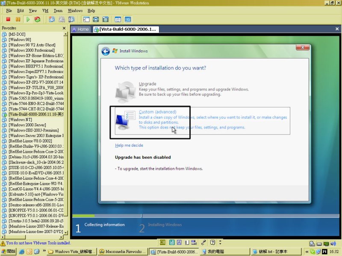Select [Mandriva-Linux-free-2007-DVD] favorite
Viewport: 342px width, 256px height.
point(33,232)
